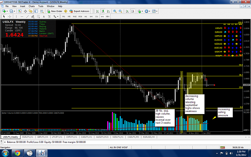Switch to GBPLFX,H4 chart tab
Screen dimensions: 251x157
click(43, 137)
